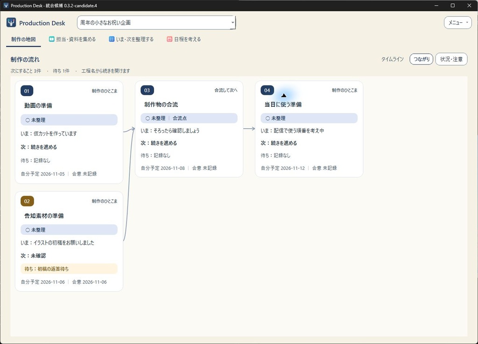Click the 次にすること 3件 summary
Image resolution: width=478 pixels, height=344 pixels.
click(x=26, y=70)
